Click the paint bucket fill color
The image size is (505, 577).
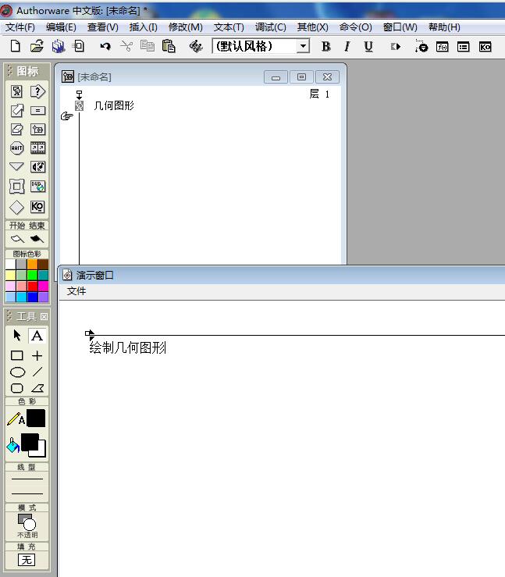(x=12, y=446)
